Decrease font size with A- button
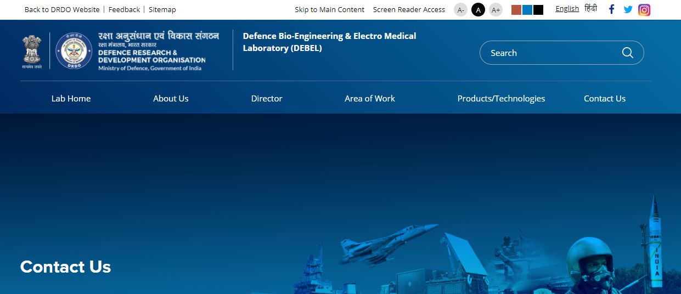Image resolution: width=681 pixels, height=294 pixels. tap(460, 10)
